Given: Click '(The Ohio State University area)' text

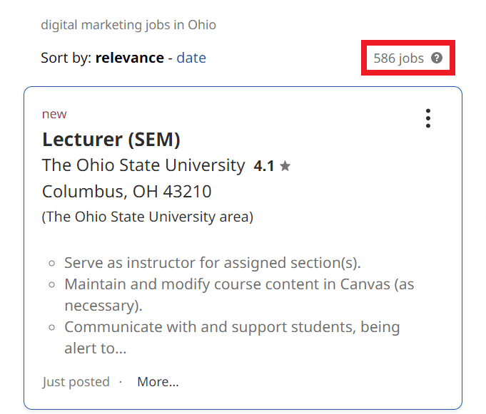Looking at the screenshot, I should click(x=148, y=217).
